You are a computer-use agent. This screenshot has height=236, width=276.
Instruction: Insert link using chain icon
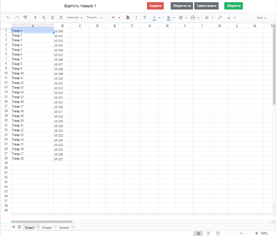(220, 18)
